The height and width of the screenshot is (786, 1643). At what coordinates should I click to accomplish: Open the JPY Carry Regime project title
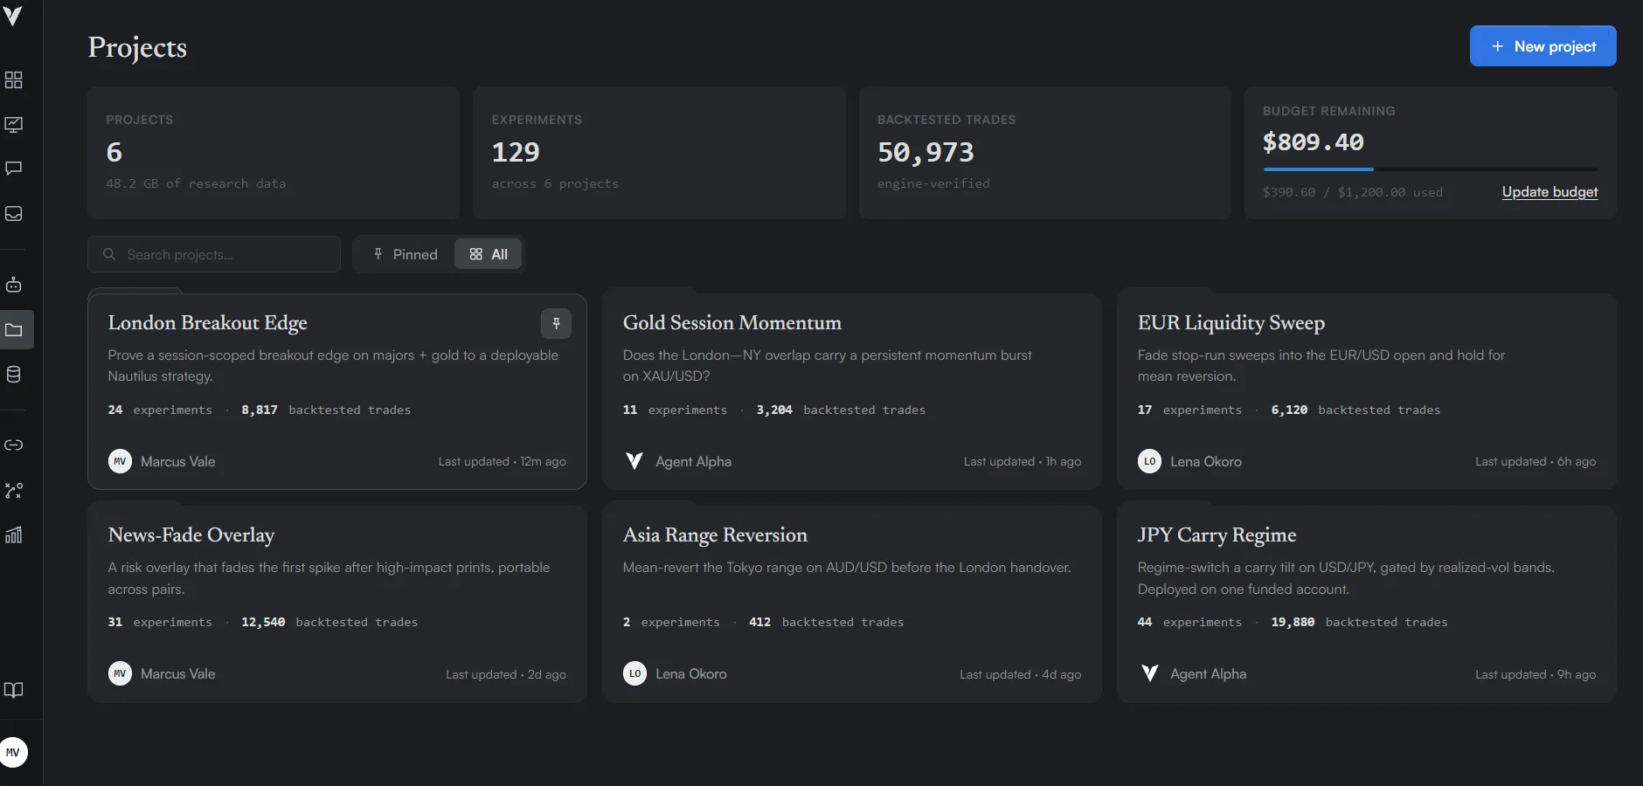coord(1217,535)
